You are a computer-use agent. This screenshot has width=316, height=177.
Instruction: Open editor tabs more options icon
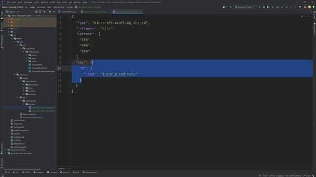[311, 12]
